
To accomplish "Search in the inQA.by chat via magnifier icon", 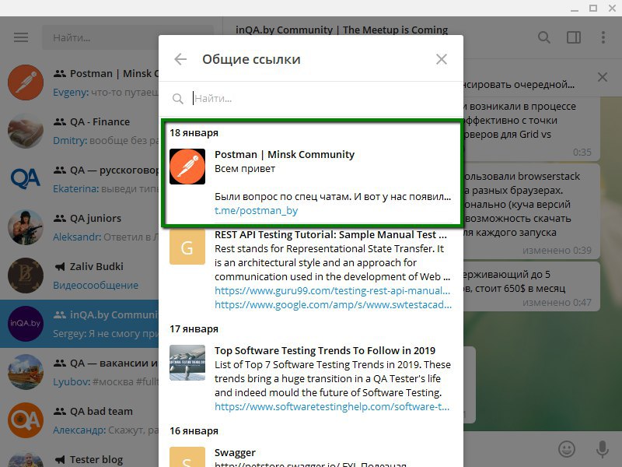I will pos(543,37).
